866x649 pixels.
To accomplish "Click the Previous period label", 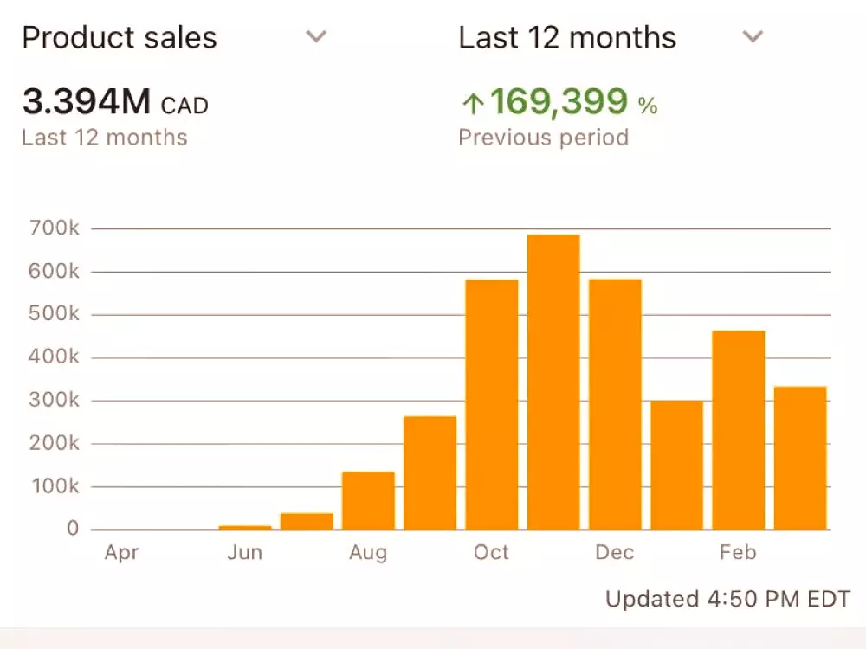I will pyautogui.click(x=543, y=138).
